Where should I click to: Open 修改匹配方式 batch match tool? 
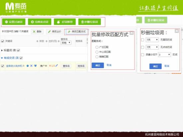(x=77, y=32)
